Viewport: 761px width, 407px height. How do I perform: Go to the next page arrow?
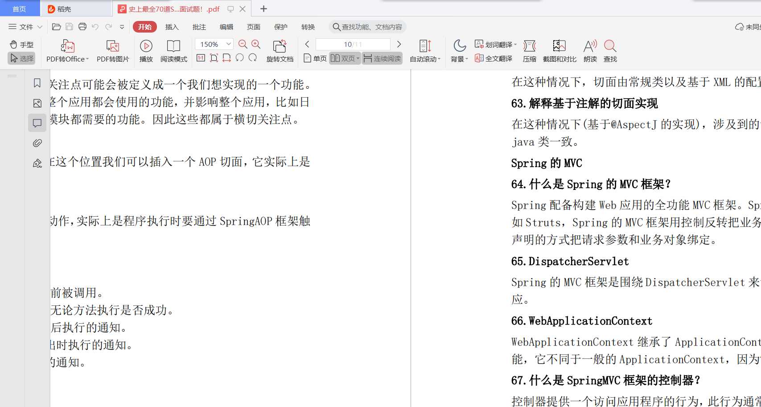(x=399, y=44)
